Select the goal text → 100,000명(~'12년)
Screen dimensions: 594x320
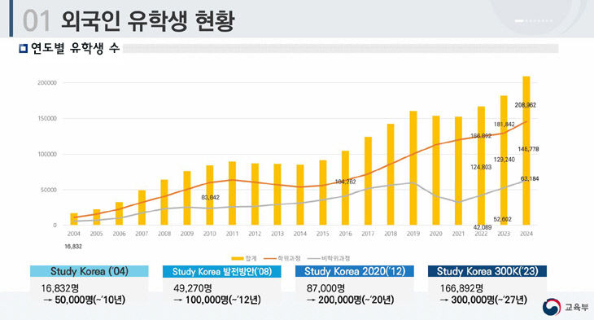[217, 300]
